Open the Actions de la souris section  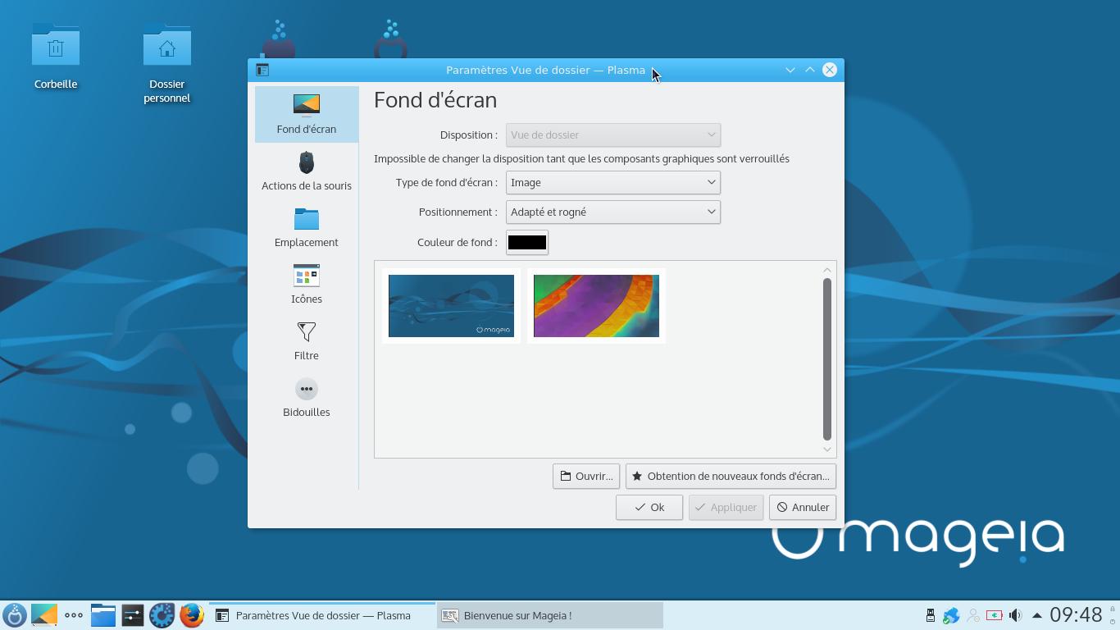307,171
